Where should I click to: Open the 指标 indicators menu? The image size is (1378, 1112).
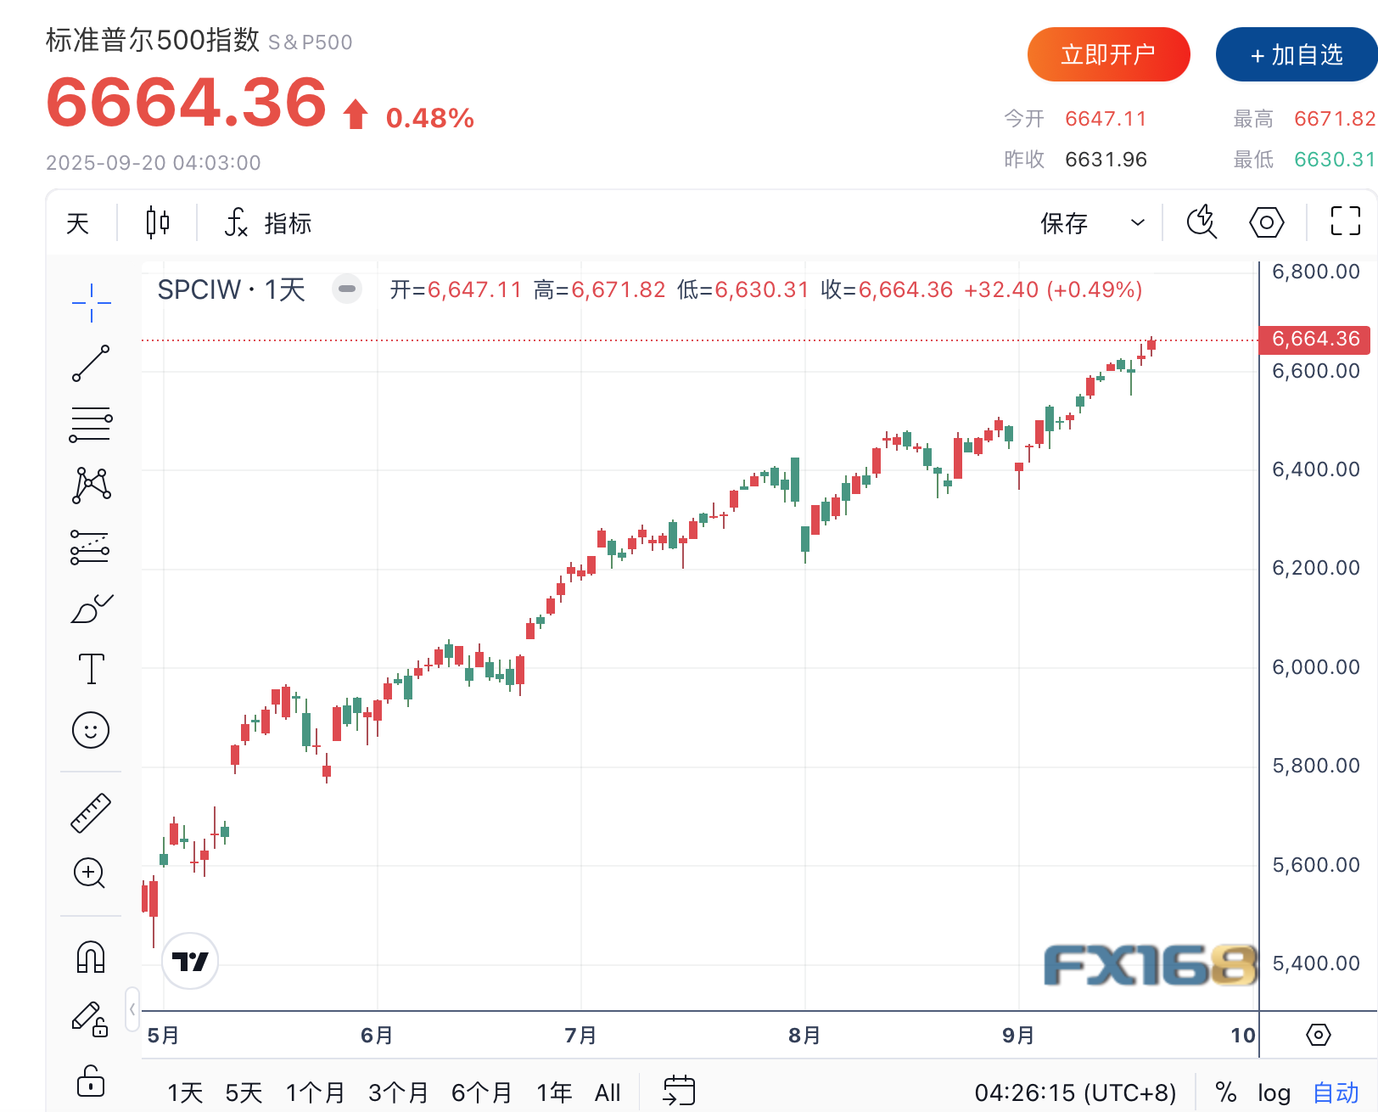(x=269, y=223)
